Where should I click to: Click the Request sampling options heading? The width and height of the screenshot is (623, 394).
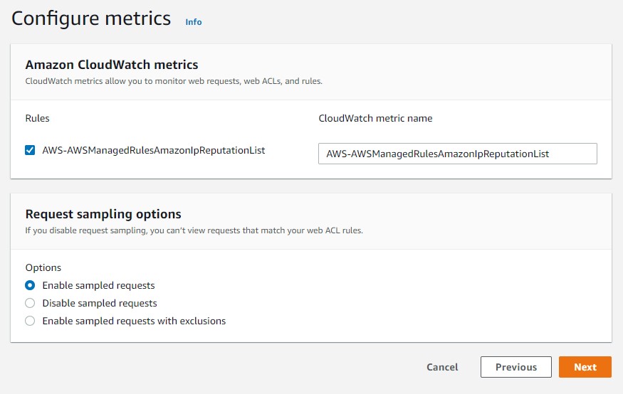click(103, 214)
